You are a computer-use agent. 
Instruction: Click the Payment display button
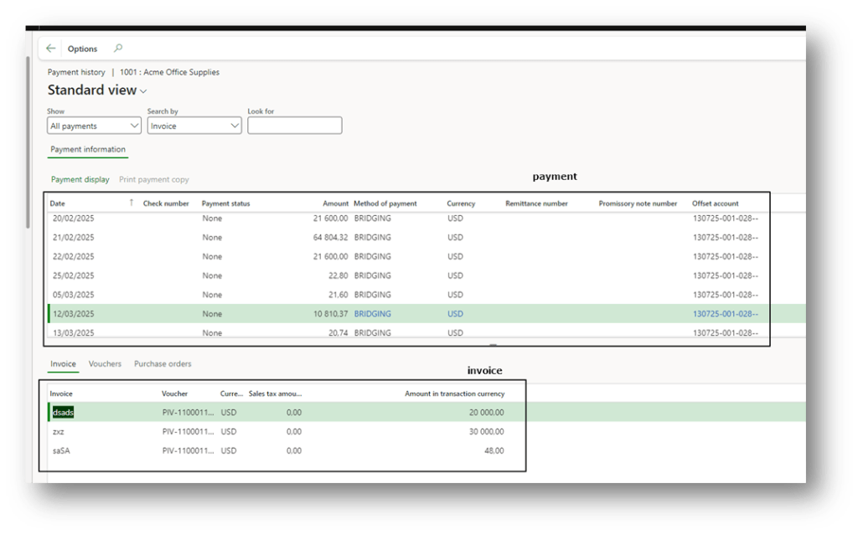(80, 179)
